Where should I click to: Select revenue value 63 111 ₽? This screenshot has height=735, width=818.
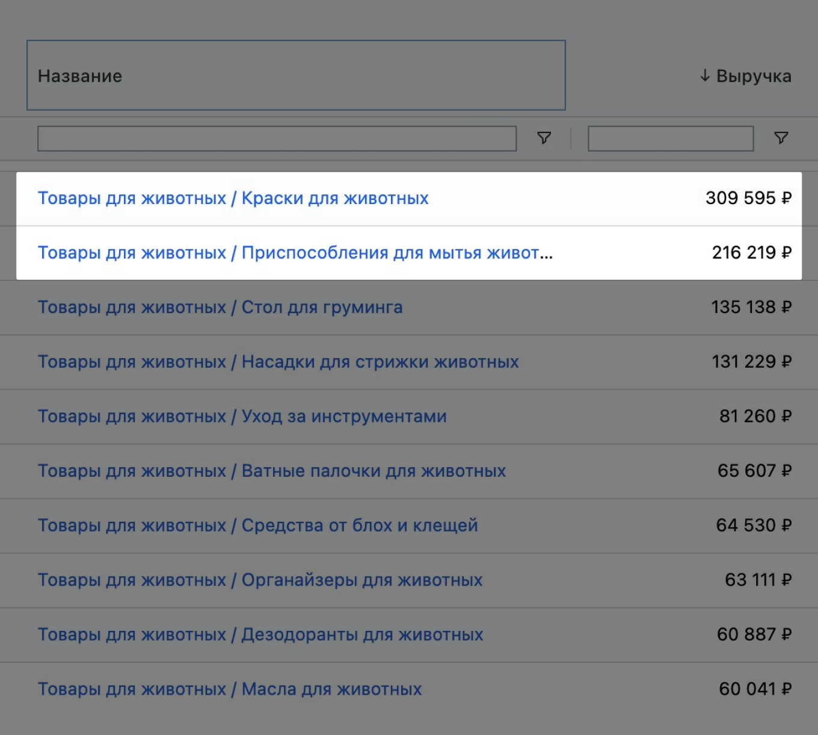tap(758, 580)
